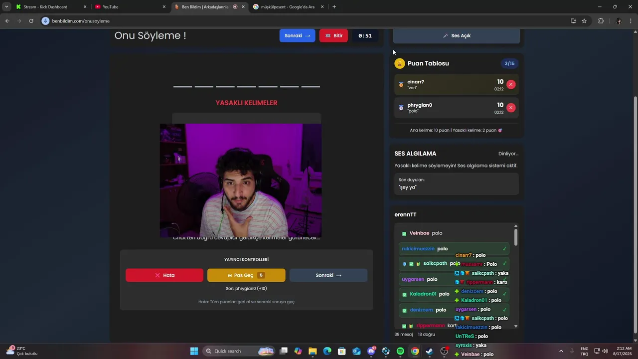Open Spotify from the taskbar
The width and height of the screenshot is (638, 359).
400,351
